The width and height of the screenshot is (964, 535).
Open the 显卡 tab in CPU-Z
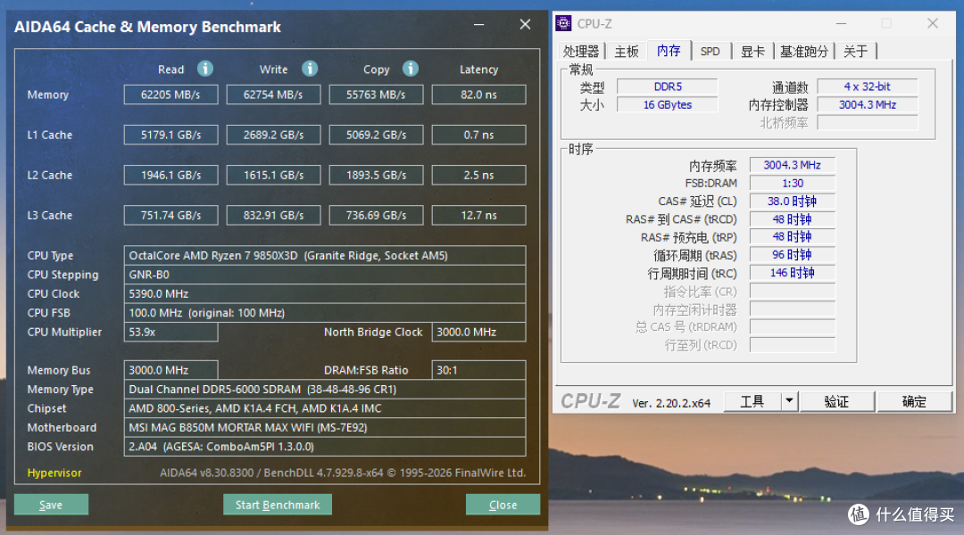pyautogui.click(x=752, y=52)
